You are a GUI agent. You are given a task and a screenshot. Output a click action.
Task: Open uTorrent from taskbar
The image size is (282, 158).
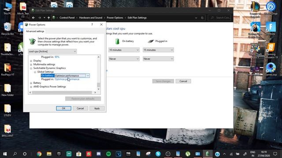pos(188,154)
